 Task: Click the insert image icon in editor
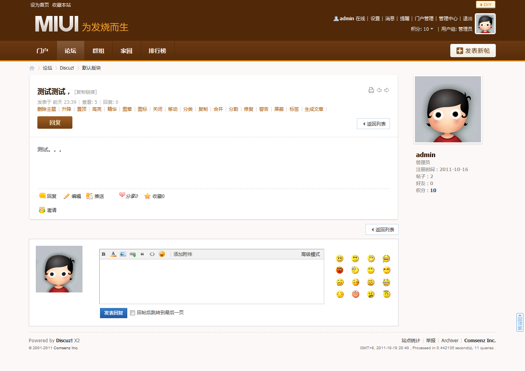click(123, 254)
